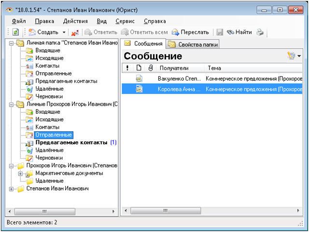Click folder icon of Степанов Иван Иванович root
This screenshot has height=232, width=309.
tap(20, 189)
